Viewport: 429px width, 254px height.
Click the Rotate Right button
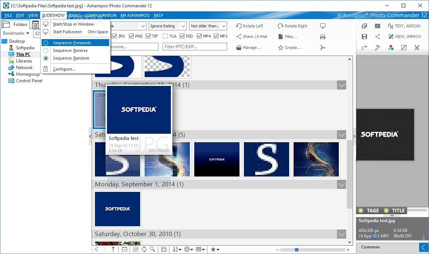coord(292,26)
